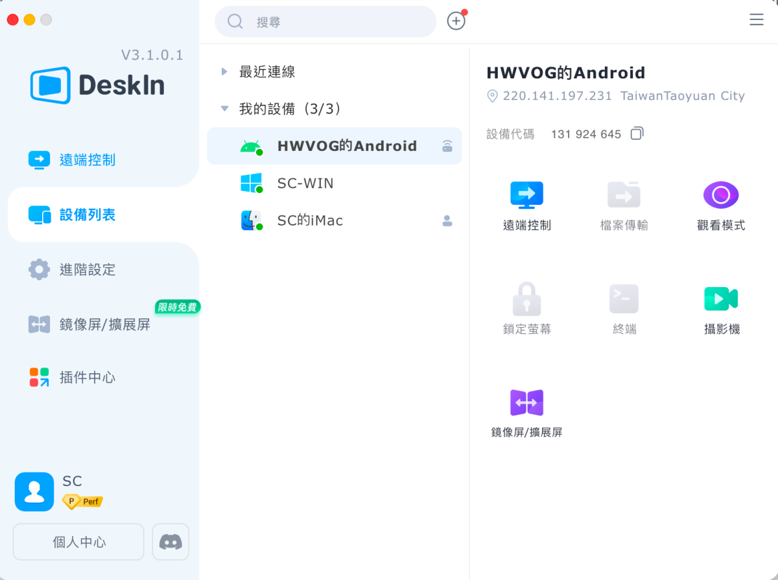Open the hamburger menu at top right
Image resolution: width=778 pixels, height=580 pixels.
[756, 20]
